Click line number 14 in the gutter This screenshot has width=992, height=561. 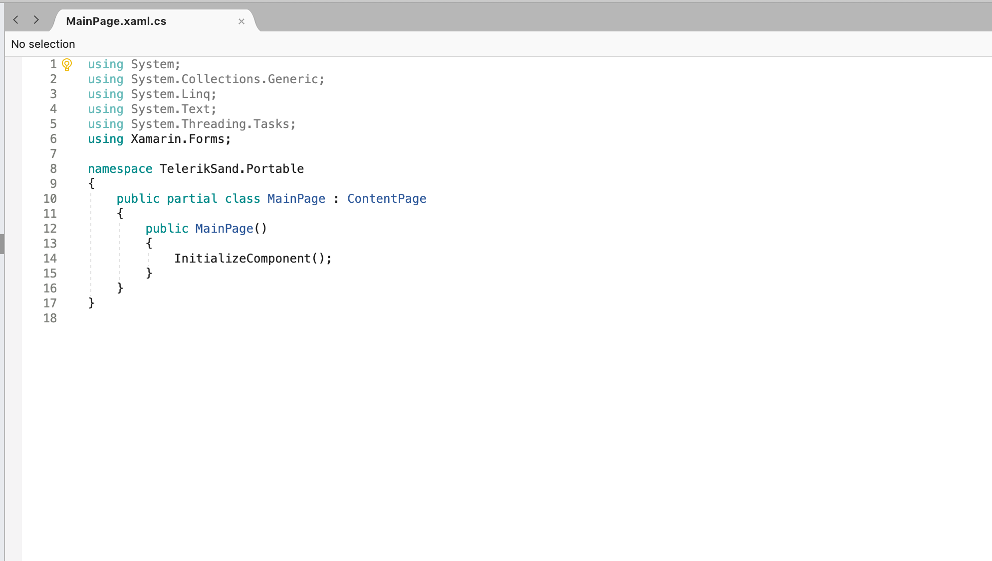coord(50,259)
